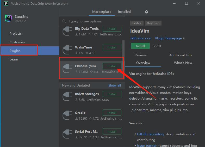Viewport: 205px width, 147px height.
Task: Select the Overview tab
Action: (x=143, y=63)
